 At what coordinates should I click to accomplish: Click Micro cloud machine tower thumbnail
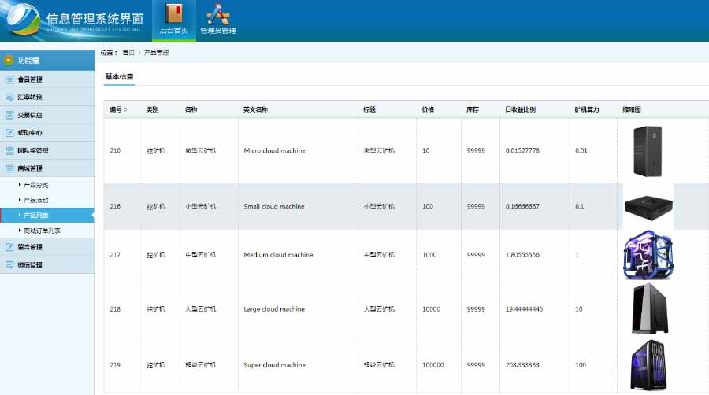[648, 151]
